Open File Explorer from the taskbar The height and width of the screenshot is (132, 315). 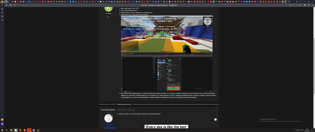[11, 130]
